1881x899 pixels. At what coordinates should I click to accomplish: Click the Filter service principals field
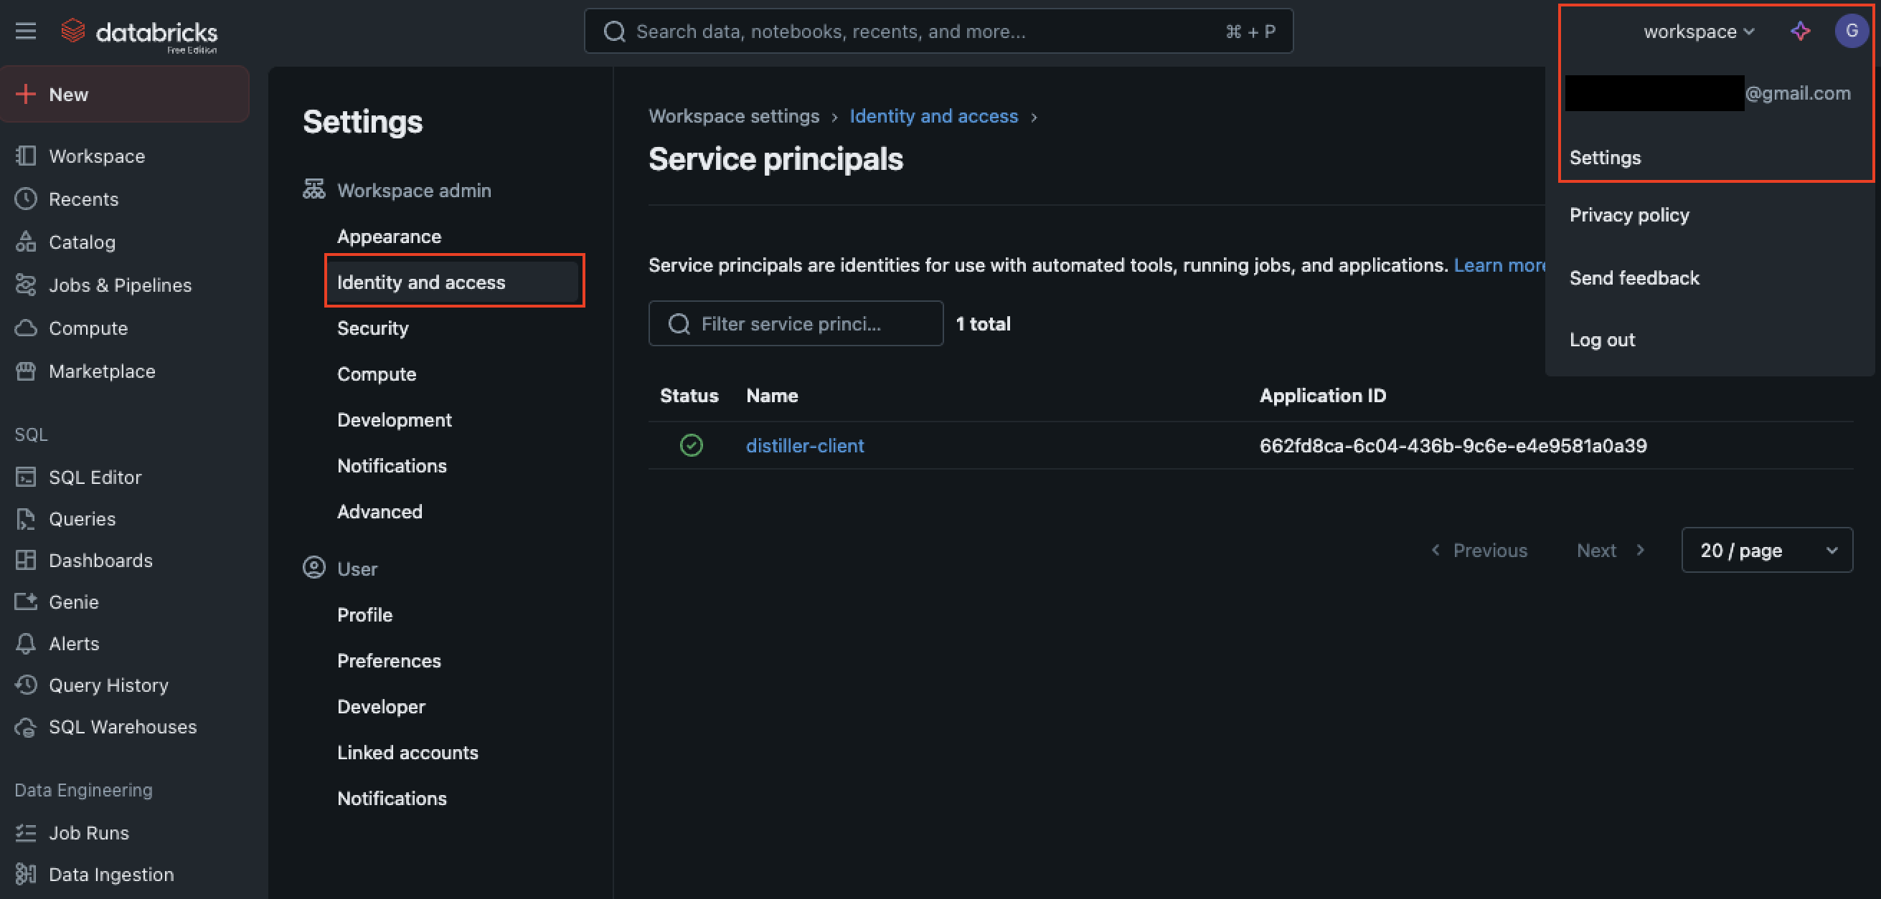pos(794,324)
